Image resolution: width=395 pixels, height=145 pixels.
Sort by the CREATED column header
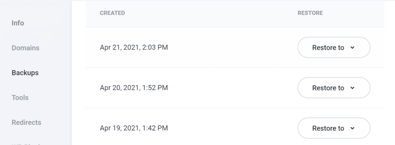(x=112, y=13)
